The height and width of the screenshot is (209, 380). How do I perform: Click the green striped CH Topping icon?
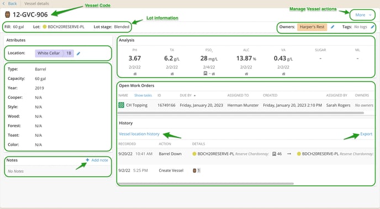(x=121, y=105)
